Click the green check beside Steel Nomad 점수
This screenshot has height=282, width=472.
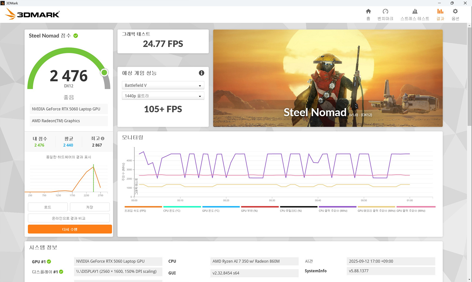(x=76, y=36)
